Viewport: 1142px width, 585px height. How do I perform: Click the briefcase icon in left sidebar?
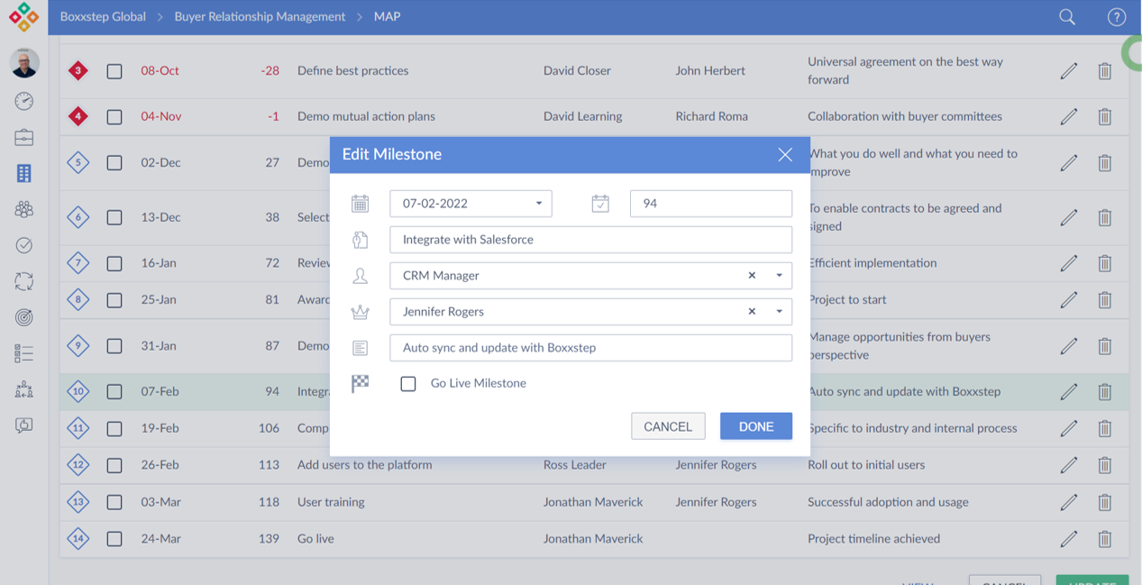tap(24, 137)
